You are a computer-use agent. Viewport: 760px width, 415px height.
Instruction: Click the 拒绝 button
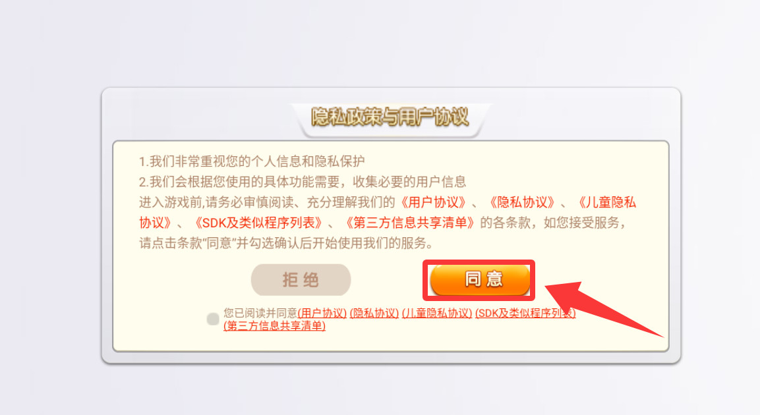301,280
